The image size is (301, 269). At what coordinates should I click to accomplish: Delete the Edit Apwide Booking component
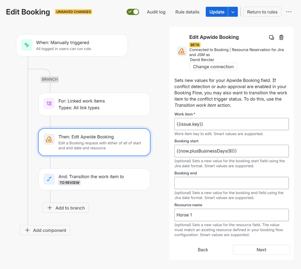coord(281,37)
